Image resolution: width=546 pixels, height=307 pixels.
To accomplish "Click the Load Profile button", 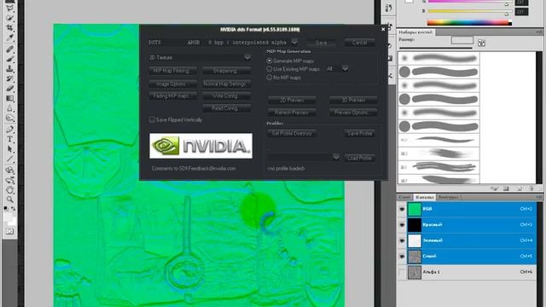I will (359, 158).
